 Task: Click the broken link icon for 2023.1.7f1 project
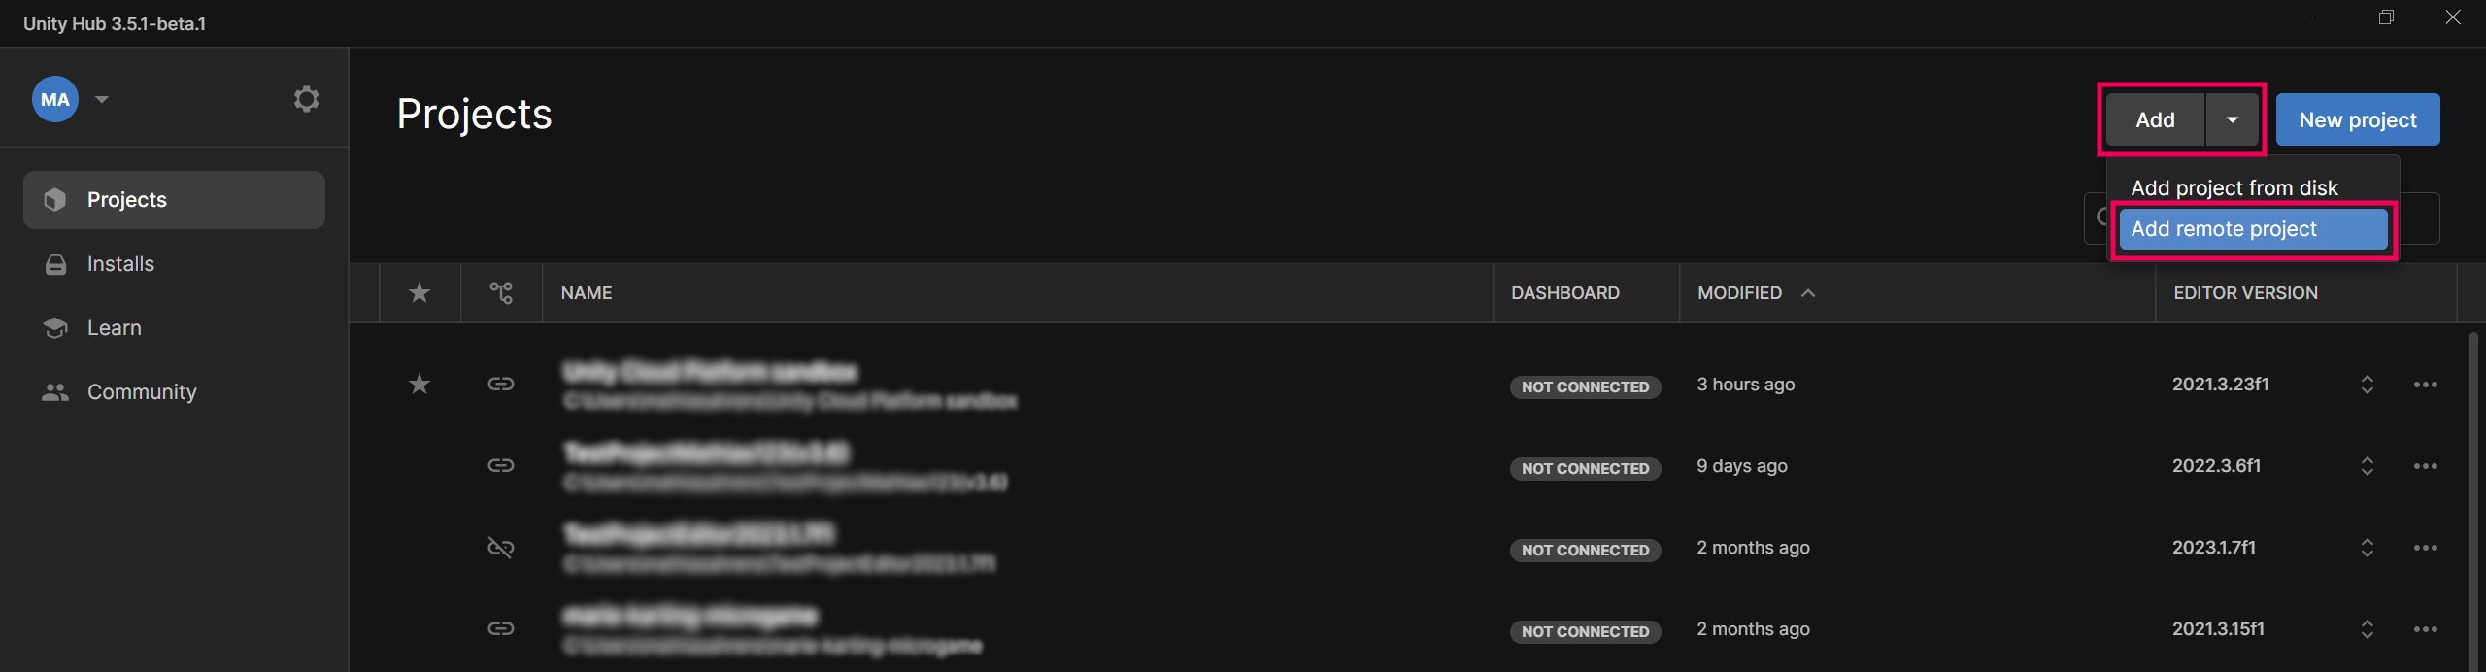point(501,548)
